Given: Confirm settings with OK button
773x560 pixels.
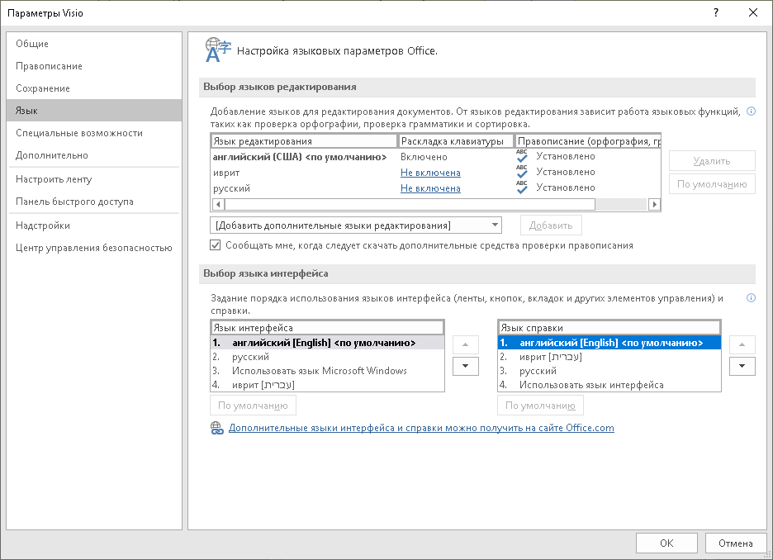Looking at the screenshot, I should click(666, 543).
